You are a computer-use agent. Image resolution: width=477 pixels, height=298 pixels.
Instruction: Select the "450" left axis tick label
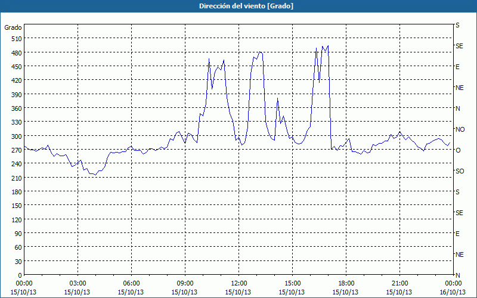[17, 67]
